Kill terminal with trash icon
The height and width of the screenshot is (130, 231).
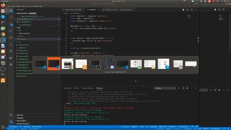pyautogui.click(x=187, y=88)
